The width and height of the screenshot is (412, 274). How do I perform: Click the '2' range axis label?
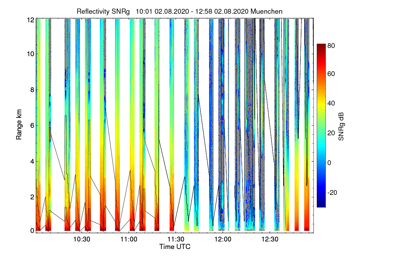coord(32,197)
